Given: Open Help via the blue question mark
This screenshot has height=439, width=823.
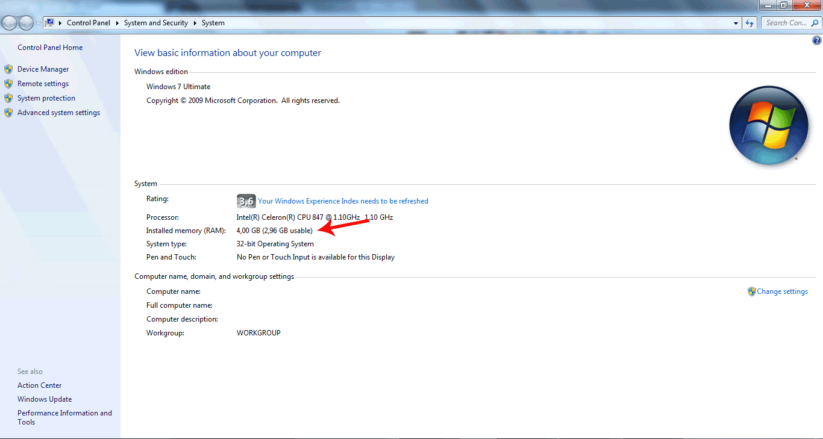Looking at the screenshot, I should (x=816, y=41).
